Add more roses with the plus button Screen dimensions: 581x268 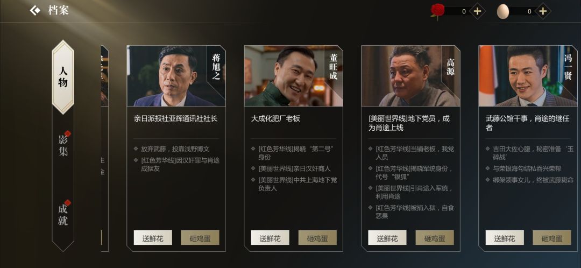tap(477, 11)
